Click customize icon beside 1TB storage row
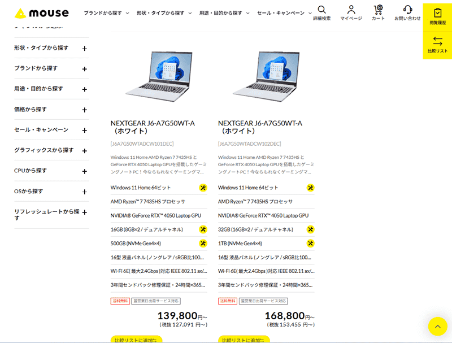This screenshot has height=343, width=452. (310, 244)
